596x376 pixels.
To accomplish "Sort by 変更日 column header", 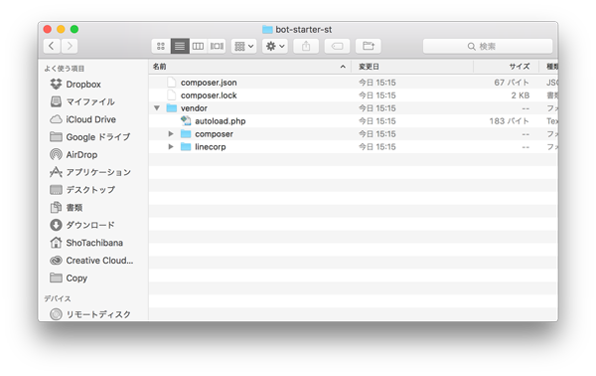I will click(x=412, y=67).
